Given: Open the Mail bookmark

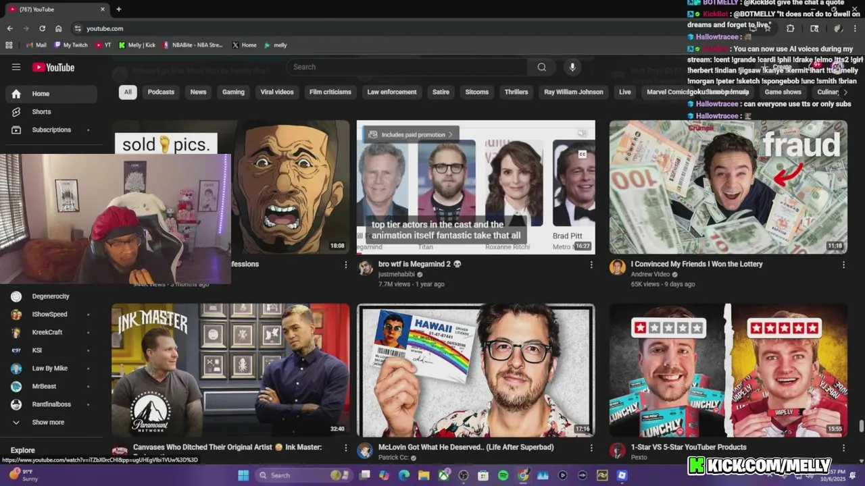Looking at the screenshot, I should [x=36, y=45].
